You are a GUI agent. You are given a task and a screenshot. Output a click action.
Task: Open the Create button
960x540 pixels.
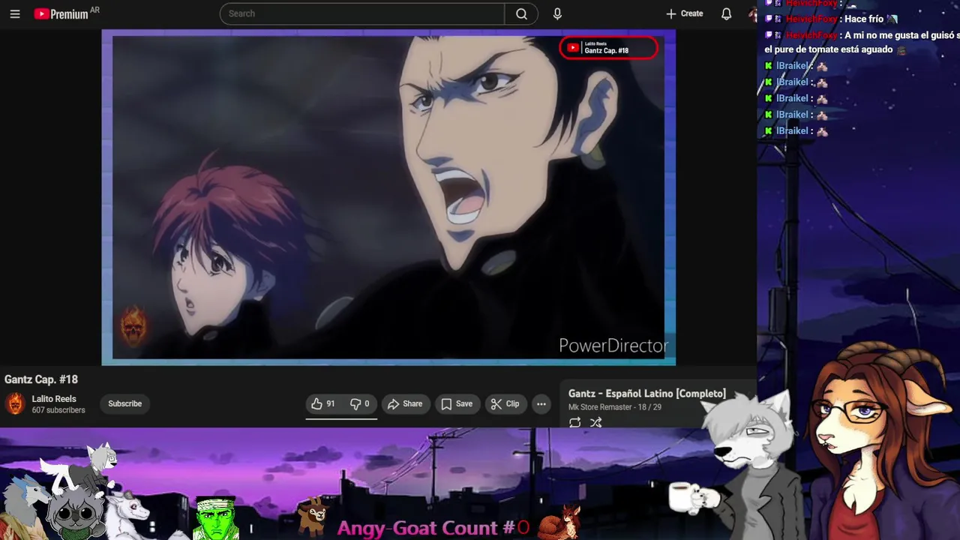(x=685, y=13)
